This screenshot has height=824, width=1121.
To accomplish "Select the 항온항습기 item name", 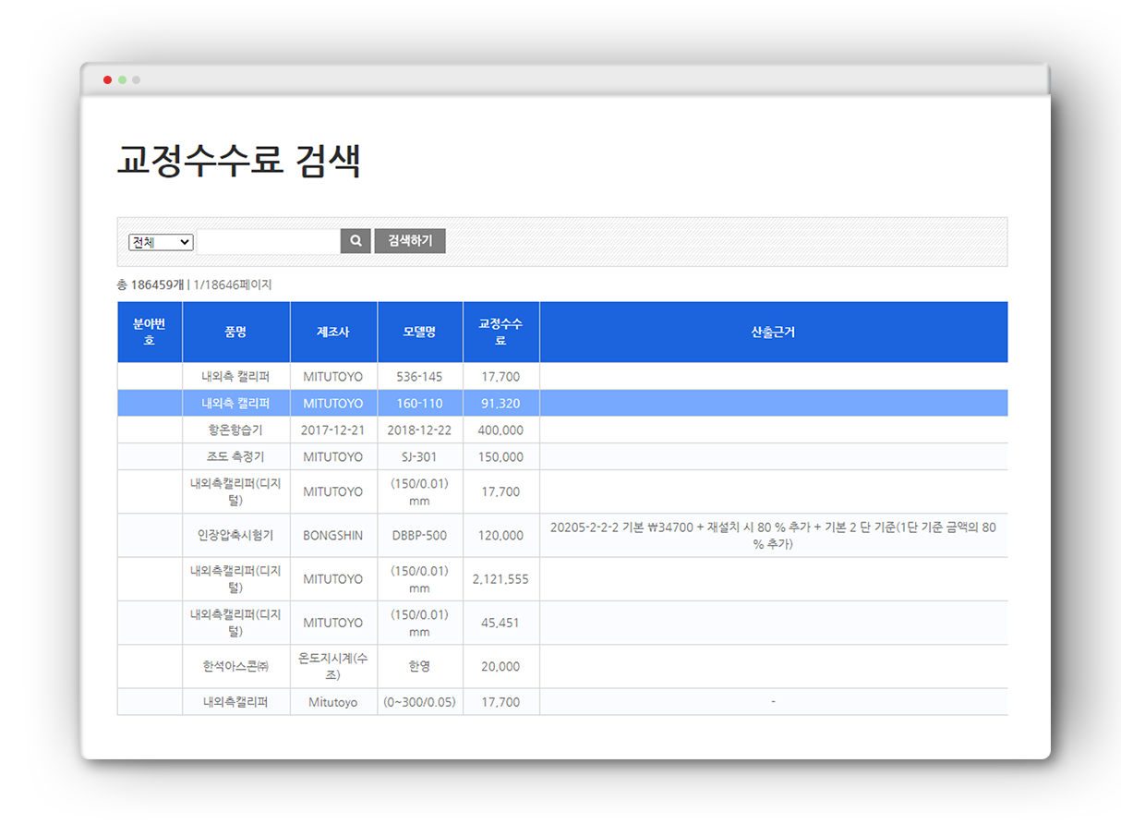I will point(235,430).
